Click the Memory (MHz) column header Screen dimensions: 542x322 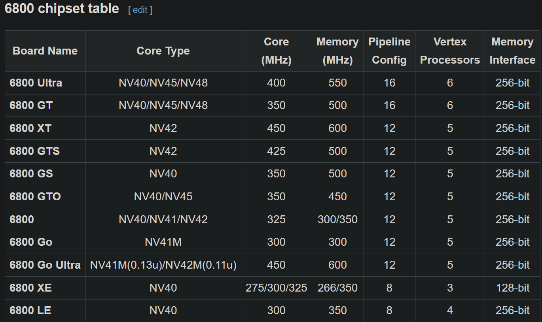[337, 51]
